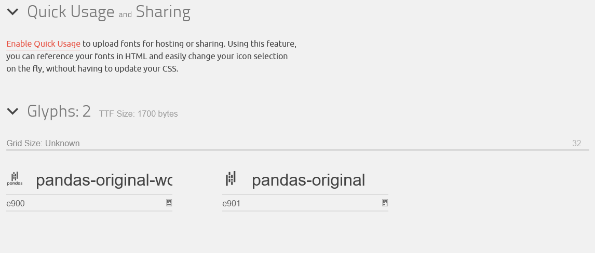Image resolution: width=595 pixels, height=253 pixels.
Task: Click the Grid Size: Unknown label
Action: tap(43, 144)
